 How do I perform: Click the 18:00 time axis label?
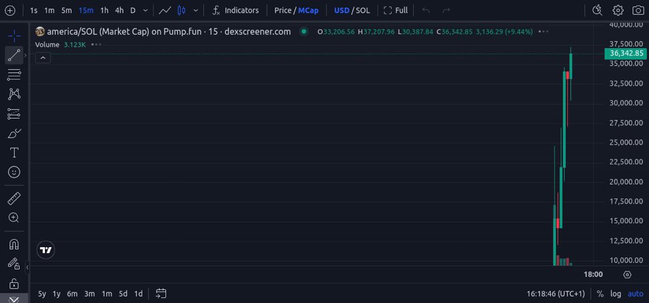click(x=593, y=274)
